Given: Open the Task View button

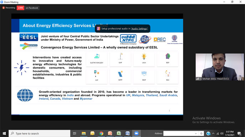Looking at the screenshot, I should pyautogui.click(x=75, y=133).
